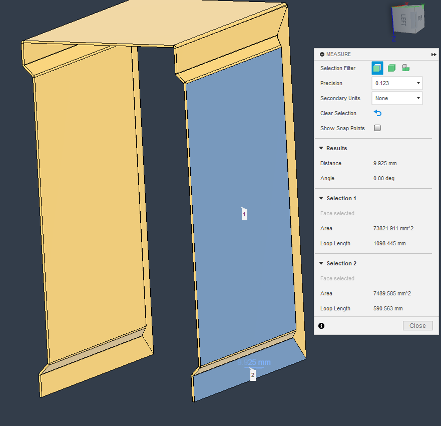Open the Precision dropdown

coord(397,83)
